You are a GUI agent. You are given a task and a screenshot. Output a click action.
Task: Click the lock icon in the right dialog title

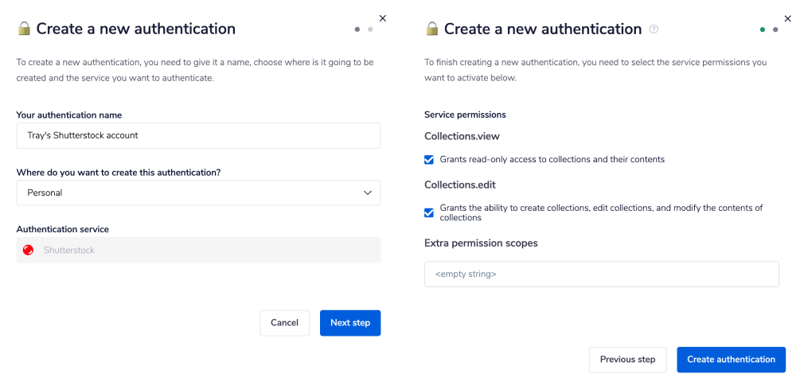432,29
